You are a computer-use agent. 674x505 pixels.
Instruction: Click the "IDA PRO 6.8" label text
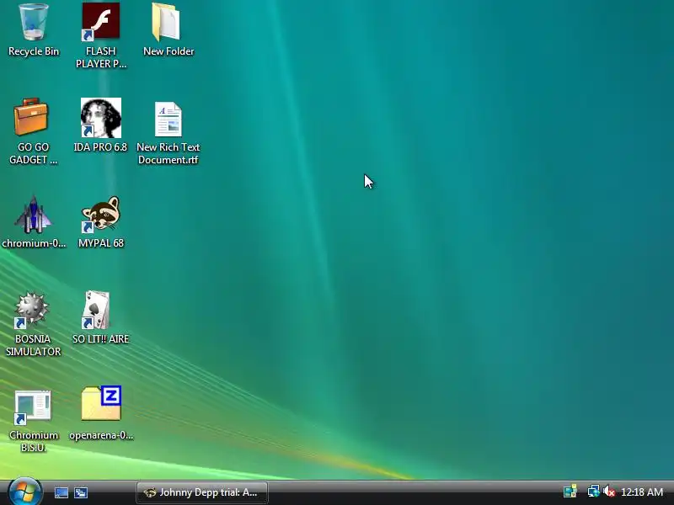point(100,147)
